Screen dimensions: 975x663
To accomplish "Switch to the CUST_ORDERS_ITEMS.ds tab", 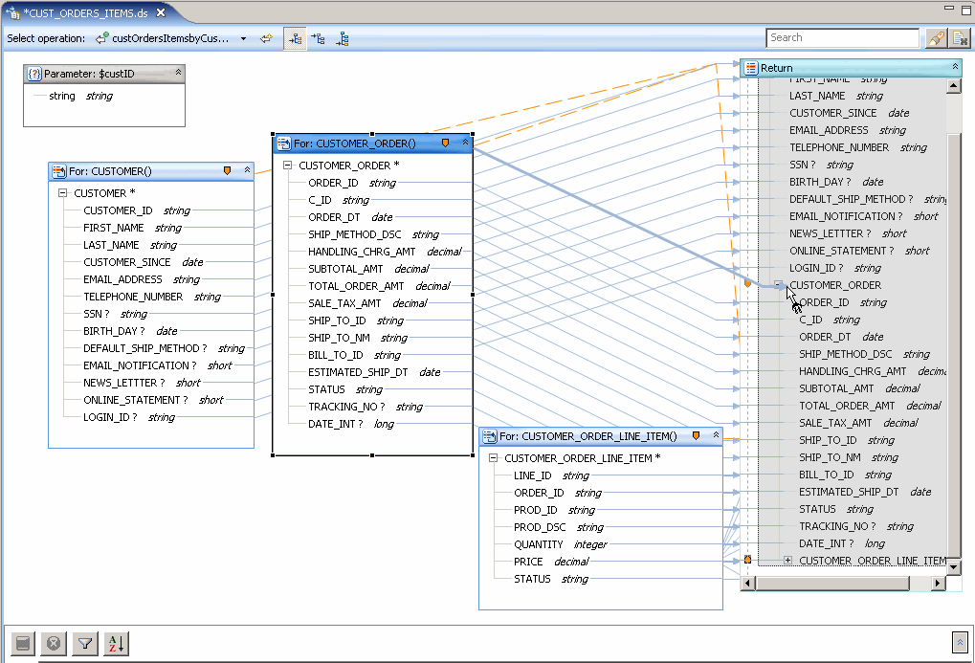I will [85, 12].
